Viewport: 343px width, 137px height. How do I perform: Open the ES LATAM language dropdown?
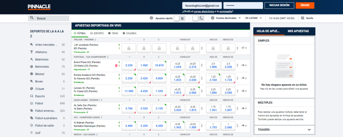pos(254,18)
